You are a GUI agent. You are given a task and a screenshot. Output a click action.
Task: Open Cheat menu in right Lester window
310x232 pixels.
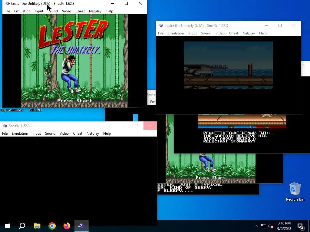(x=233, y=33)
